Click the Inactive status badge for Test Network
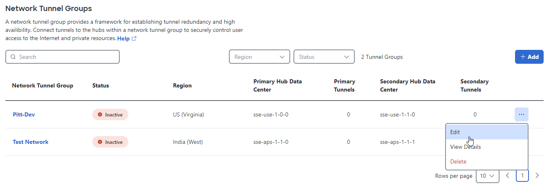This screenshot has width=551, height=188. click(x=110, y=142)
